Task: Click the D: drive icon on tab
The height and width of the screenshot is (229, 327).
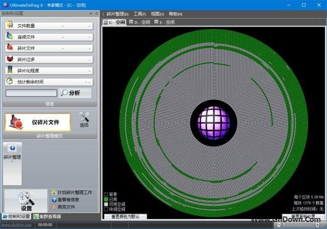Action: (131, 22)
